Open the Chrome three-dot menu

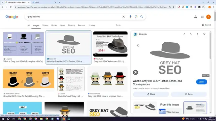214,7
